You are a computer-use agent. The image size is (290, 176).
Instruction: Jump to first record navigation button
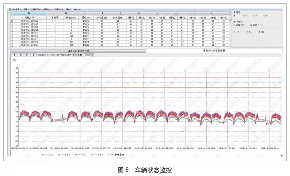[x=29, y=13]
